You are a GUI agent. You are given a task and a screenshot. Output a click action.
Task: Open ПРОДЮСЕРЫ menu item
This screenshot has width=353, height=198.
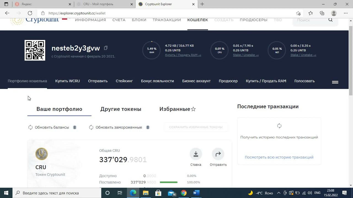(x=254, y=20)
